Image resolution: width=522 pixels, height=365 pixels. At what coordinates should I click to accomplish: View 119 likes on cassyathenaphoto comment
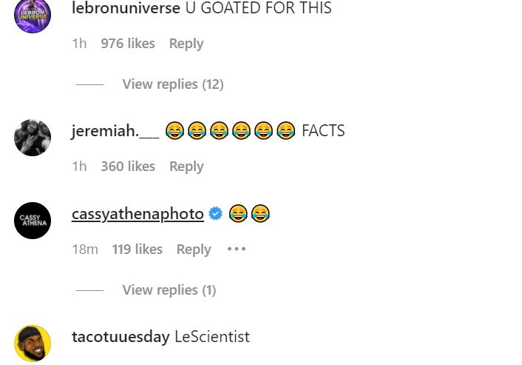click(137, 250)
